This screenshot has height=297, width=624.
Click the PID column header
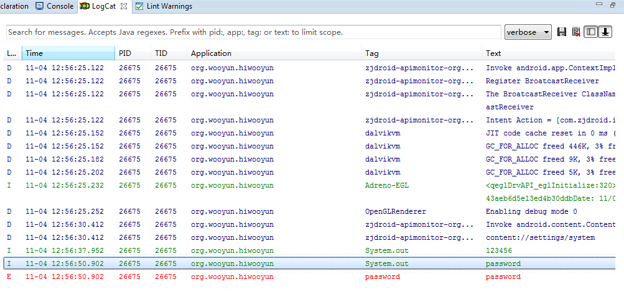tap(133, 53)
